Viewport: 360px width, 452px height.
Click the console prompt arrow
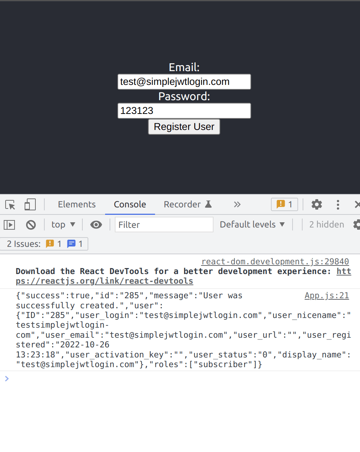(6, 379)
